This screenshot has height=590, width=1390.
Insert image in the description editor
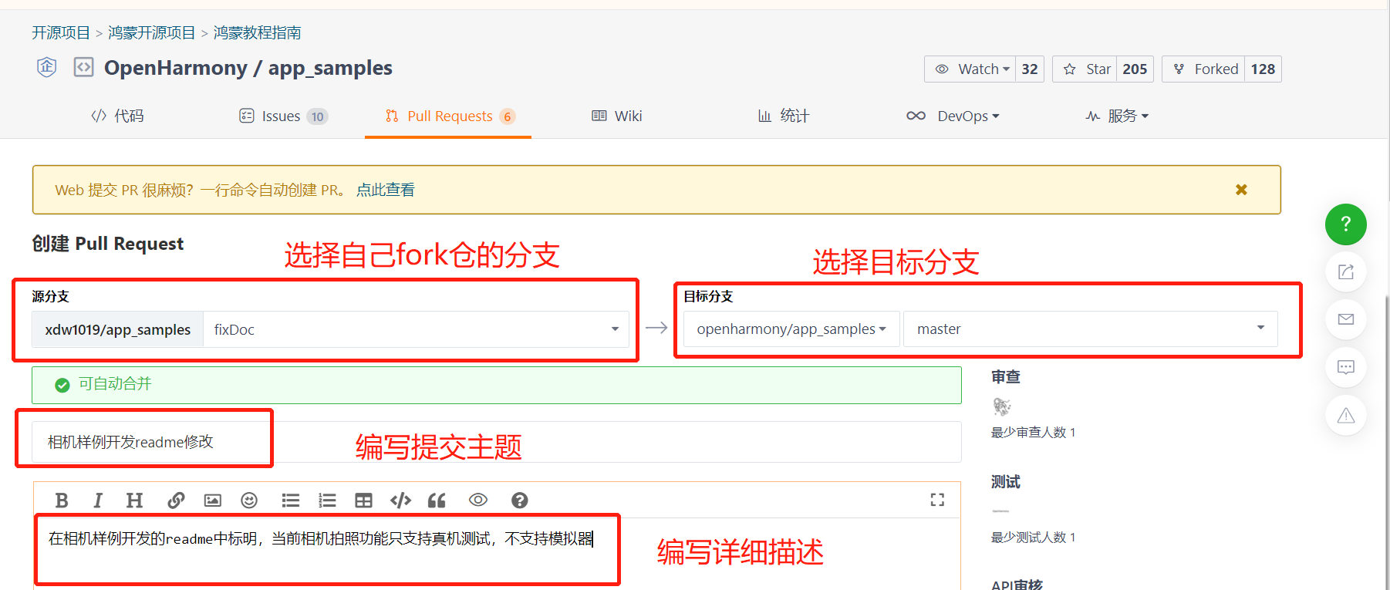click(213, 501)
